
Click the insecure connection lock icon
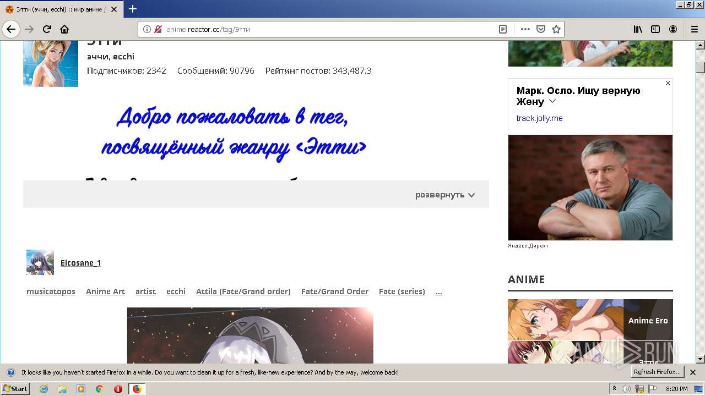(x=158, y=29)
